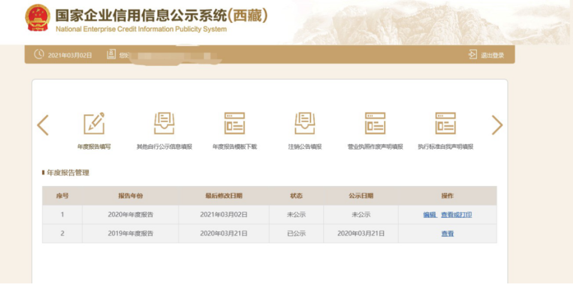This screenshot has height=284, width=573.
Task: Click the 最后修改日期 column header
Action: pyautogui.click(x=224, y=196)
